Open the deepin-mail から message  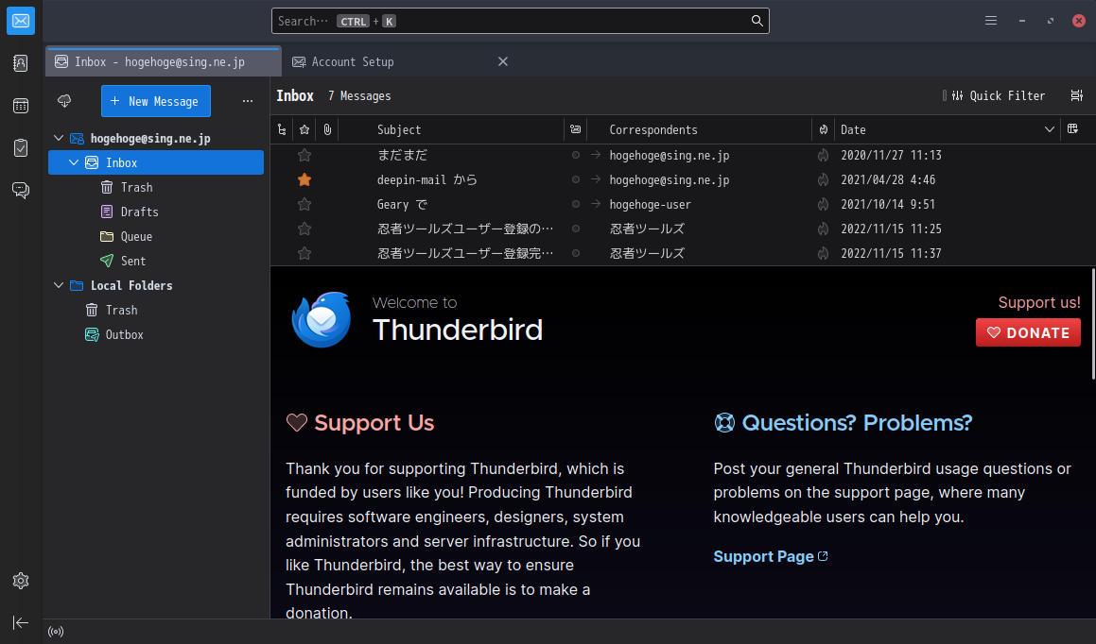[x=683, y=179]
